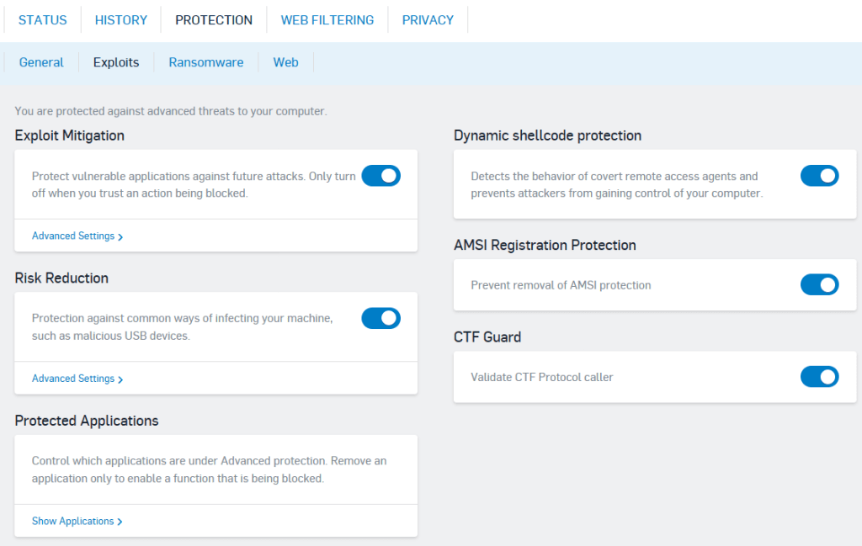862x546 pixels.
Task: Switch off CTF Guard validation
Action: [819, 377]
